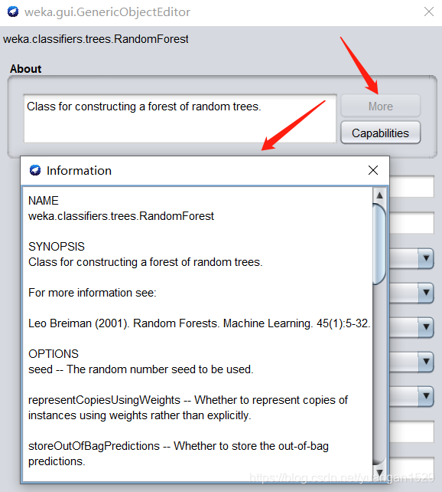Click 'Class for constructing a forest' line under SYNOPSIS
Image resolution: width=442 pixels, height=492 pixels.
click(x=145, y=262)
